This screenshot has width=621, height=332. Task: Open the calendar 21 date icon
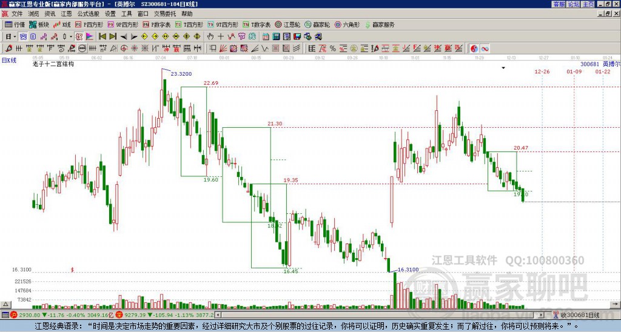[266, 37]
